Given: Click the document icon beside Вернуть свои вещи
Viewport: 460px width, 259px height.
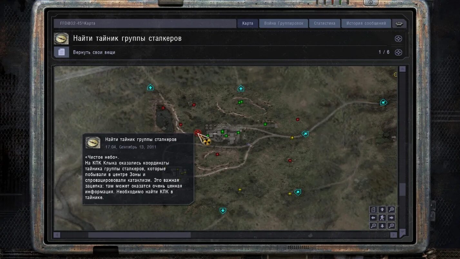Looking at the screenshot, I should (x=61, y=52).
